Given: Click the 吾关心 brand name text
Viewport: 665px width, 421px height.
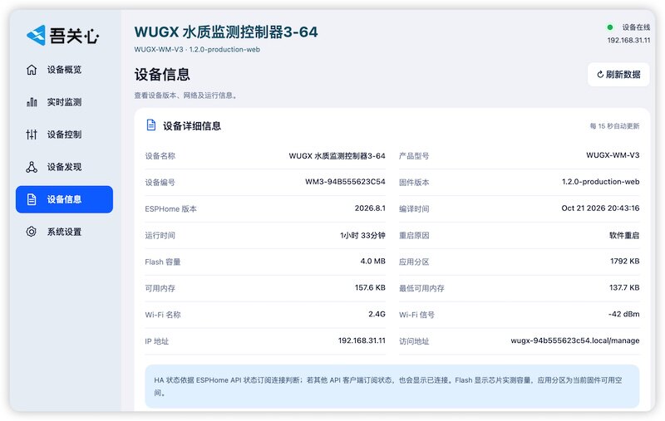Looking at the screenshot, I should (x=74, y=36).
